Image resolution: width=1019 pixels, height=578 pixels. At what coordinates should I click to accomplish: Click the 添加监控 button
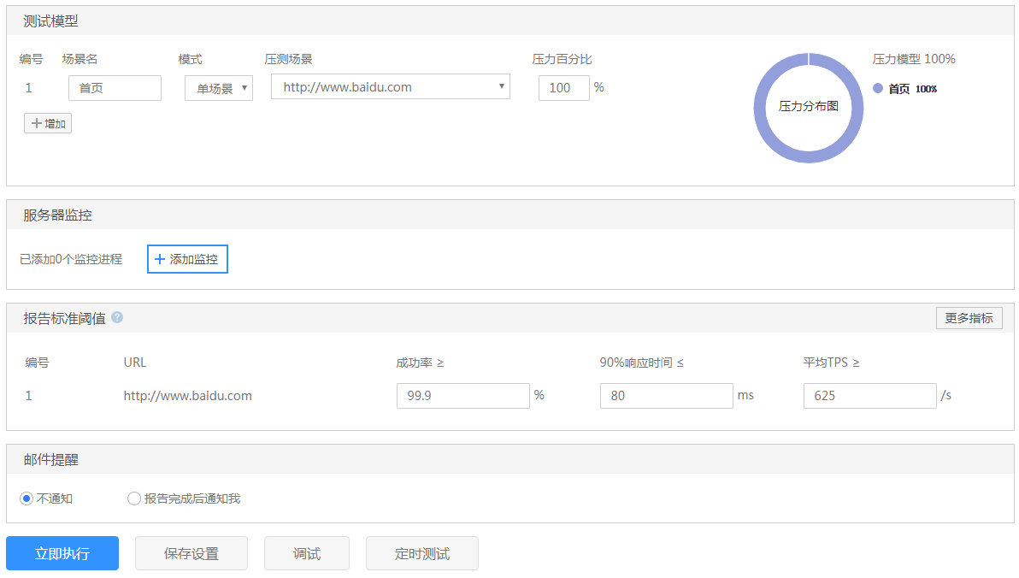pos(187,259)
